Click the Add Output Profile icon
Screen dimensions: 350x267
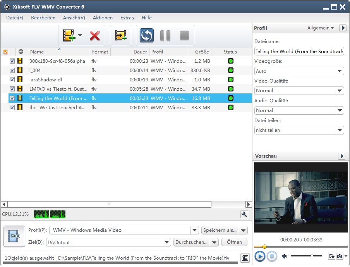pos(120,35)
